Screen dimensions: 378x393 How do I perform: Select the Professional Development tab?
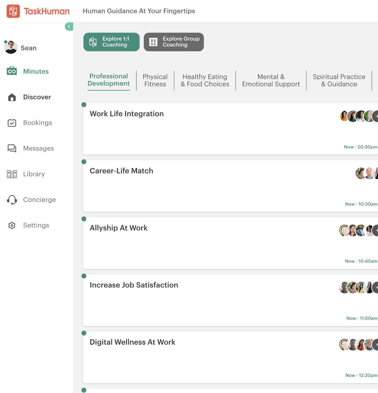tap(109, 80)
